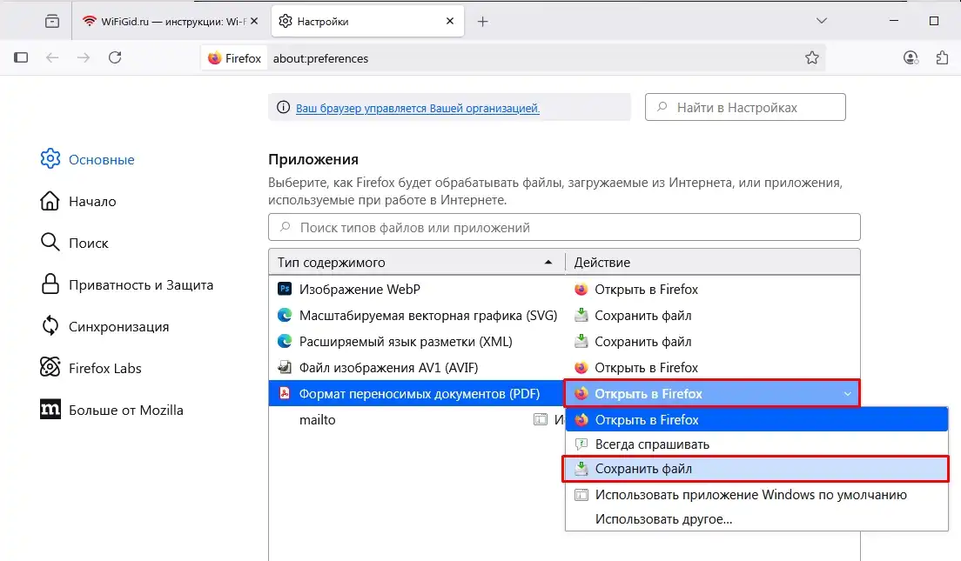
Task: Open the tab list chevron
Action: (822, 20)
